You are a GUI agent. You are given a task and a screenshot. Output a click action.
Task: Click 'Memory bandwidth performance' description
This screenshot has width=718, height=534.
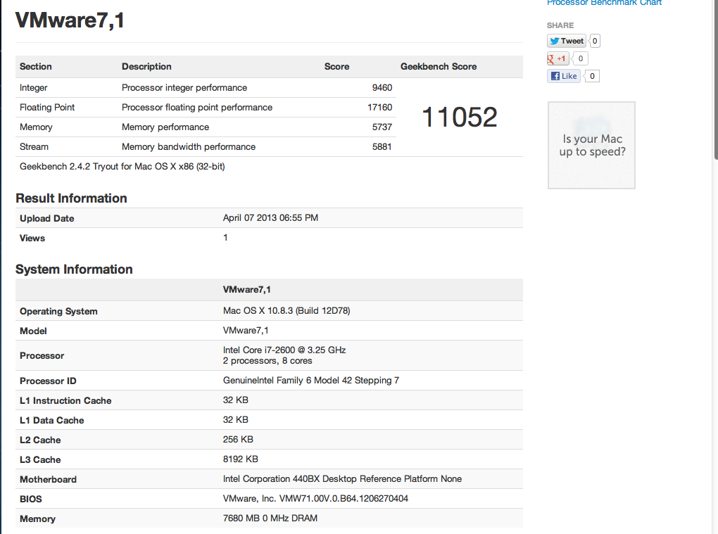point(189,146)
